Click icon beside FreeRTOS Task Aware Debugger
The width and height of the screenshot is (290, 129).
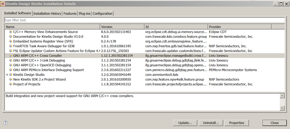pos(11,46)
